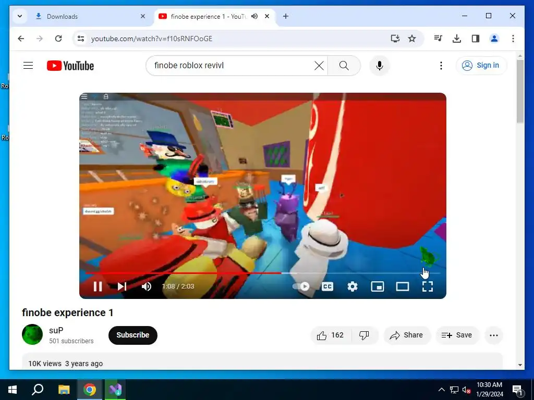The height and width of the screenshot is (400, 534).
Task: Open the Windows Start menu
Action: pos(13,390)
